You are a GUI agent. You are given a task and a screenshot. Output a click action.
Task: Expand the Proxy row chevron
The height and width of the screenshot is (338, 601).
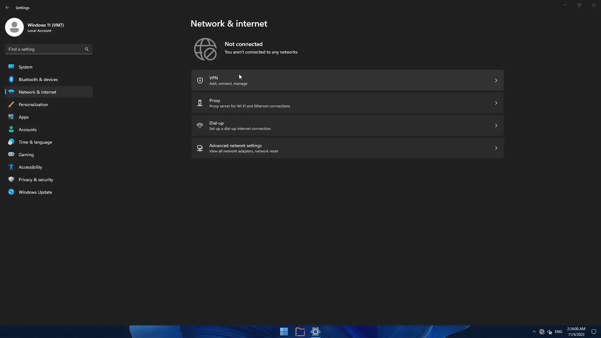(x=496, y=103)
